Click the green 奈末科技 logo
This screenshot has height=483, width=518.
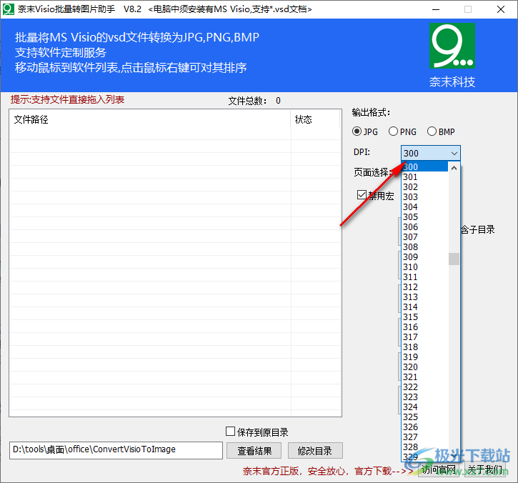(x=452, y=46)
